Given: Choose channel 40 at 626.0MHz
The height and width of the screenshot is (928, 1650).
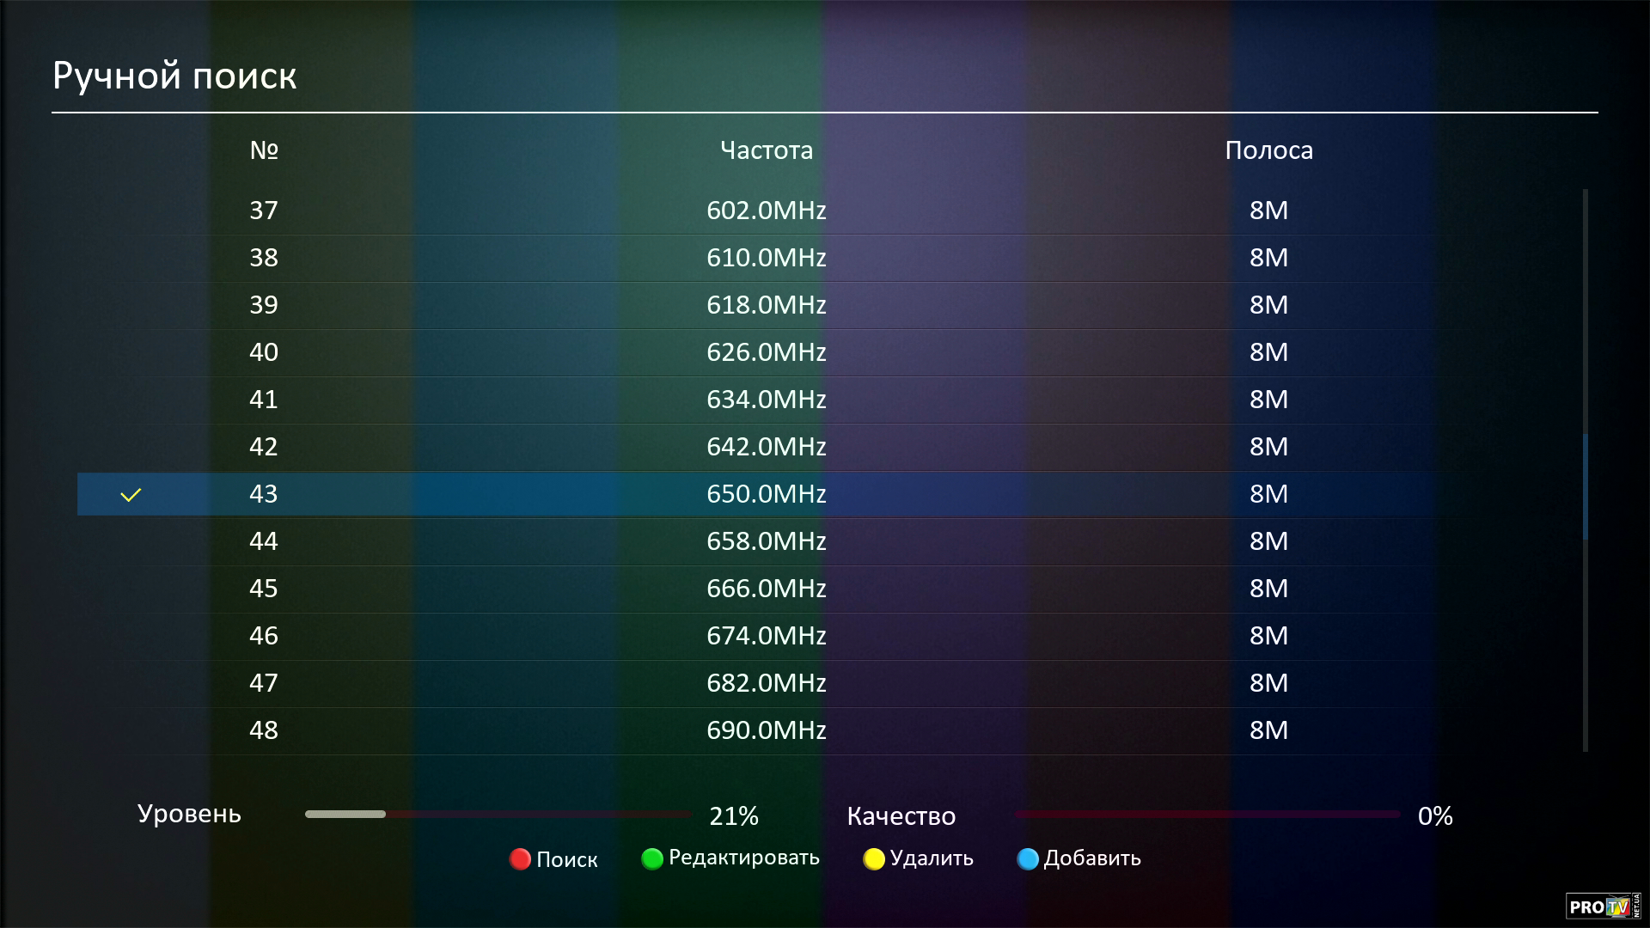Looking at the screenshot, I should [765, 352].
